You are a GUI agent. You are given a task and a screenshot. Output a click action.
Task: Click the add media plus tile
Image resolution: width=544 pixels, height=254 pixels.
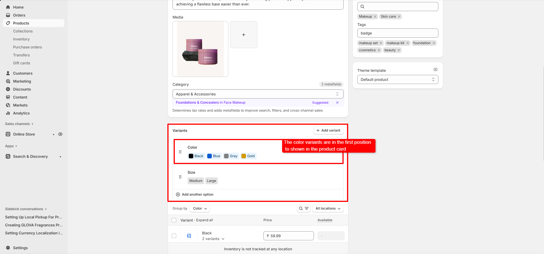(244, 35)
